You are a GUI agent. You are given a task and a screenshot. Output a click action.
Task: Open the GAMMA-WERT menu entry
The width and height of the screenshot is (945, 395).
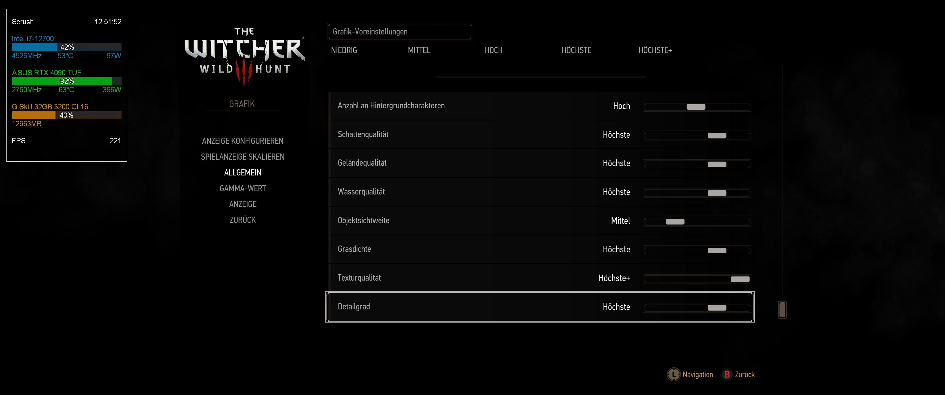[243, 188]
